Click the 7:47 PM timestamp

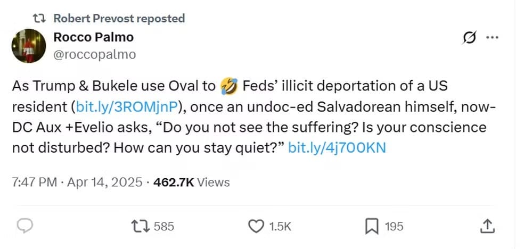coord(34,182)
